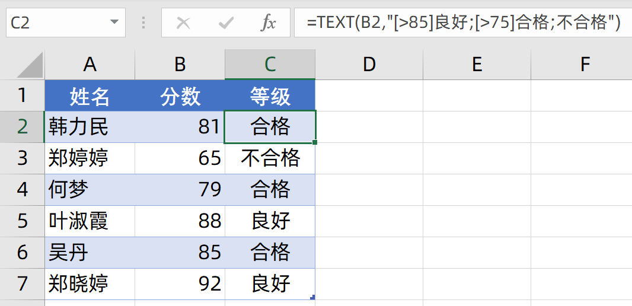Select column E header
The width and height of the screenshot is (632, 306).
click(x=477, y=65)
